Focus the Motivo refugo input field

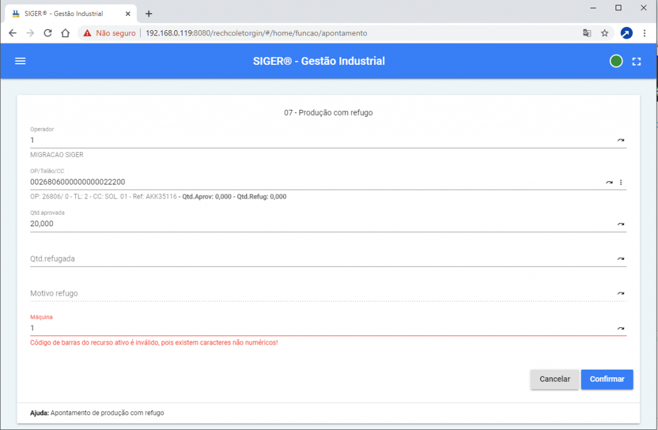click(x=315, y=293)
